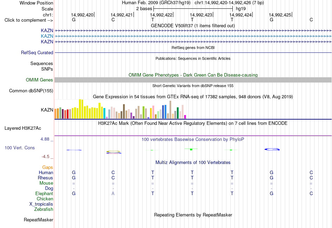This screenshot has width=332, height=228.
Task: Click the OMIM Gene Phenotypes track title
Action: pyautogui.click(x=193, y=75)
